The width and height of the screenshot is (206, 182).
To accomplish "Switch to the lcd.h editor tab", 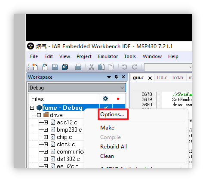I will click(x=178, y=77).
